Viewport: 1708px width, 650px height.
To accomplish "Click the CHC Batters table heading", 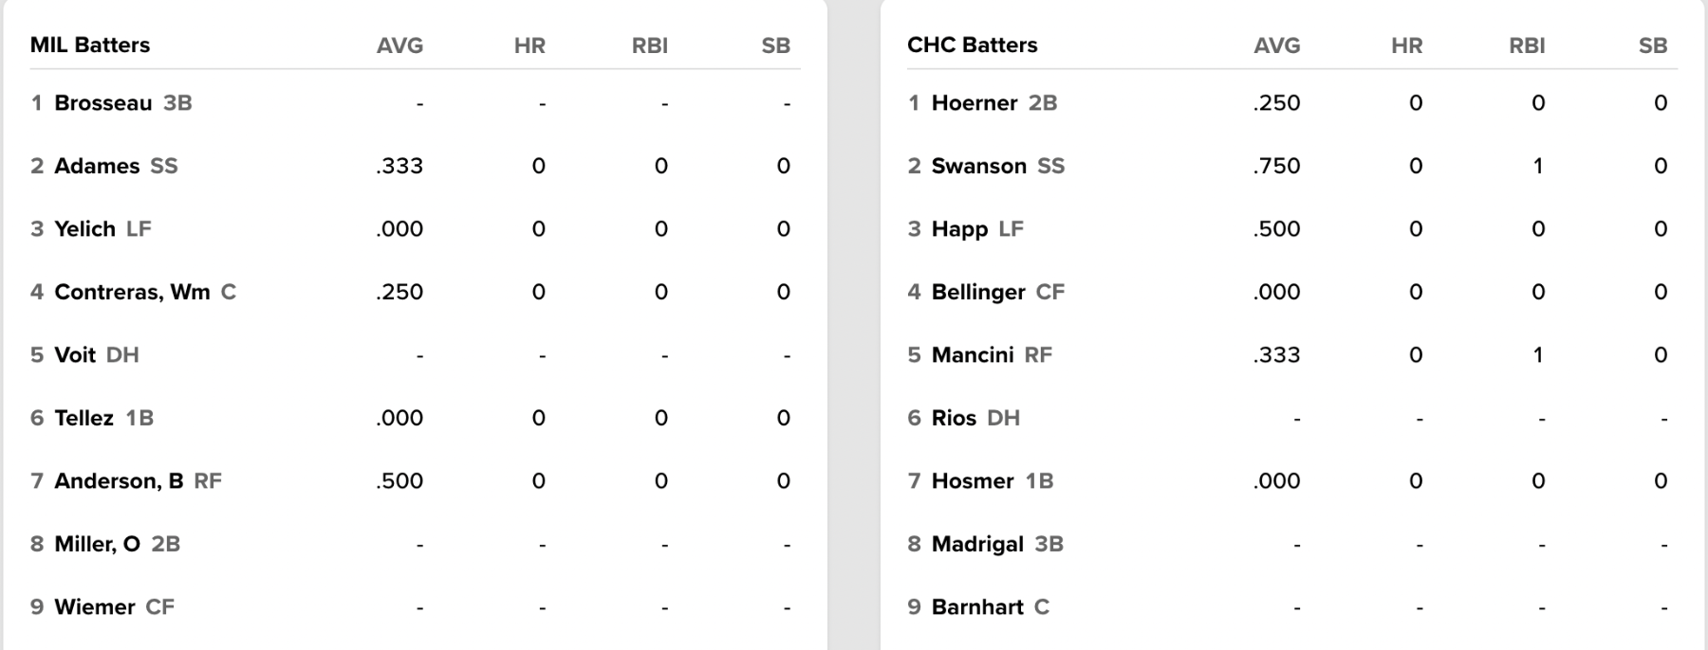I will pyautogui.click(x=972, y=45).
